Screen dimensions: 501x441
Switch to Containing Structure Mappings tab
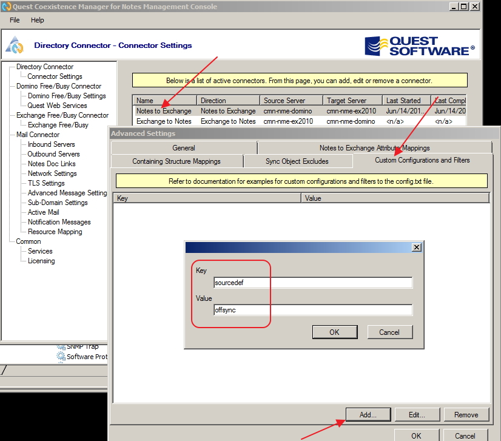[177, 161]
